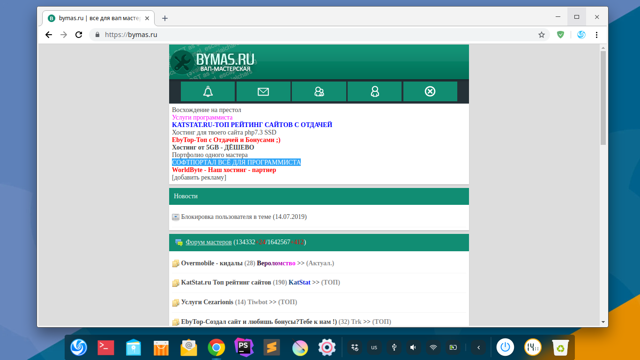
Task: Click the circled X exit icon
Action: pyautogui.click(x=430, y=91)
